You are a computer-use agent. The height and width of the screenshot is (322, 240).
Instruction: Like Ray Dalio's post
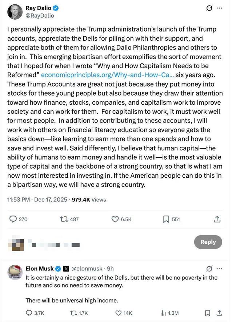(x=115, y=219)
